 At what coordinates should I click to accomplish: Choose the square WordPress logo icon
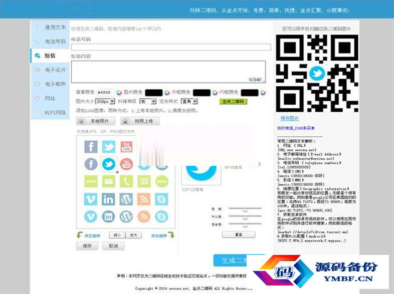pyautogui.click(x=126, y=199)
